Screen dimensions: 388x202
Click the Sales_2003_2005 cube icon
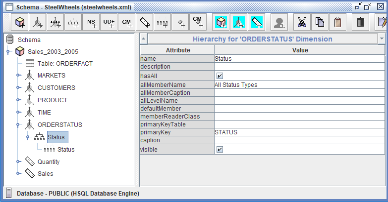20,51
